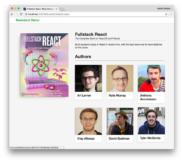Click the Fullstack React book cover image
This screenshot has height=162, width=183.
tap(44, 65)
